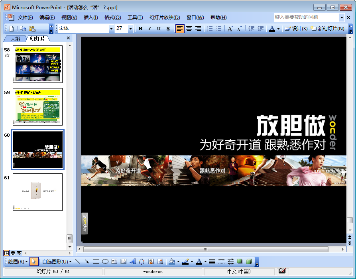Insert Clip Art
The width and height of the screenshot is (356, 279).
[151, 261]
